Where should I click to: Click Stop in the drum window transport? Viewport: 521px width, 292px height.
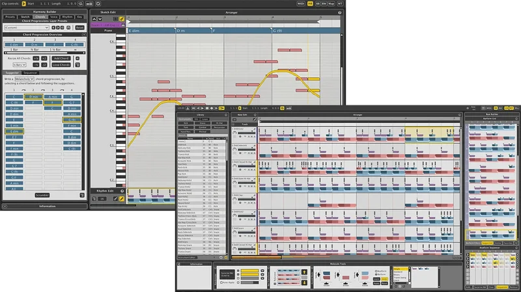coord(207,108)
